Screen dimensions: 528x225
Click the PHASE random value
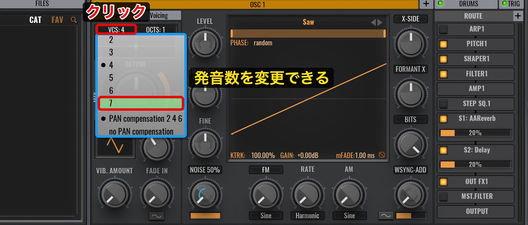click(263, 43)
